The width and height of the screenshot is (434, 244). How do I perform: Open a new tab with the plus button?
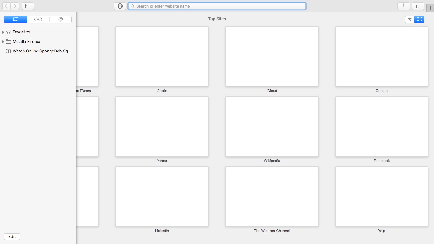click(x=431, y=8)
